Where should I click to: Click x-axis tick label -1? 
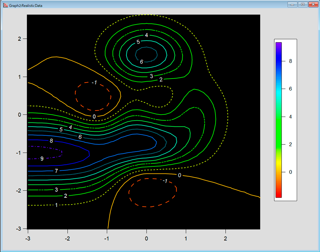coord(107,238)
